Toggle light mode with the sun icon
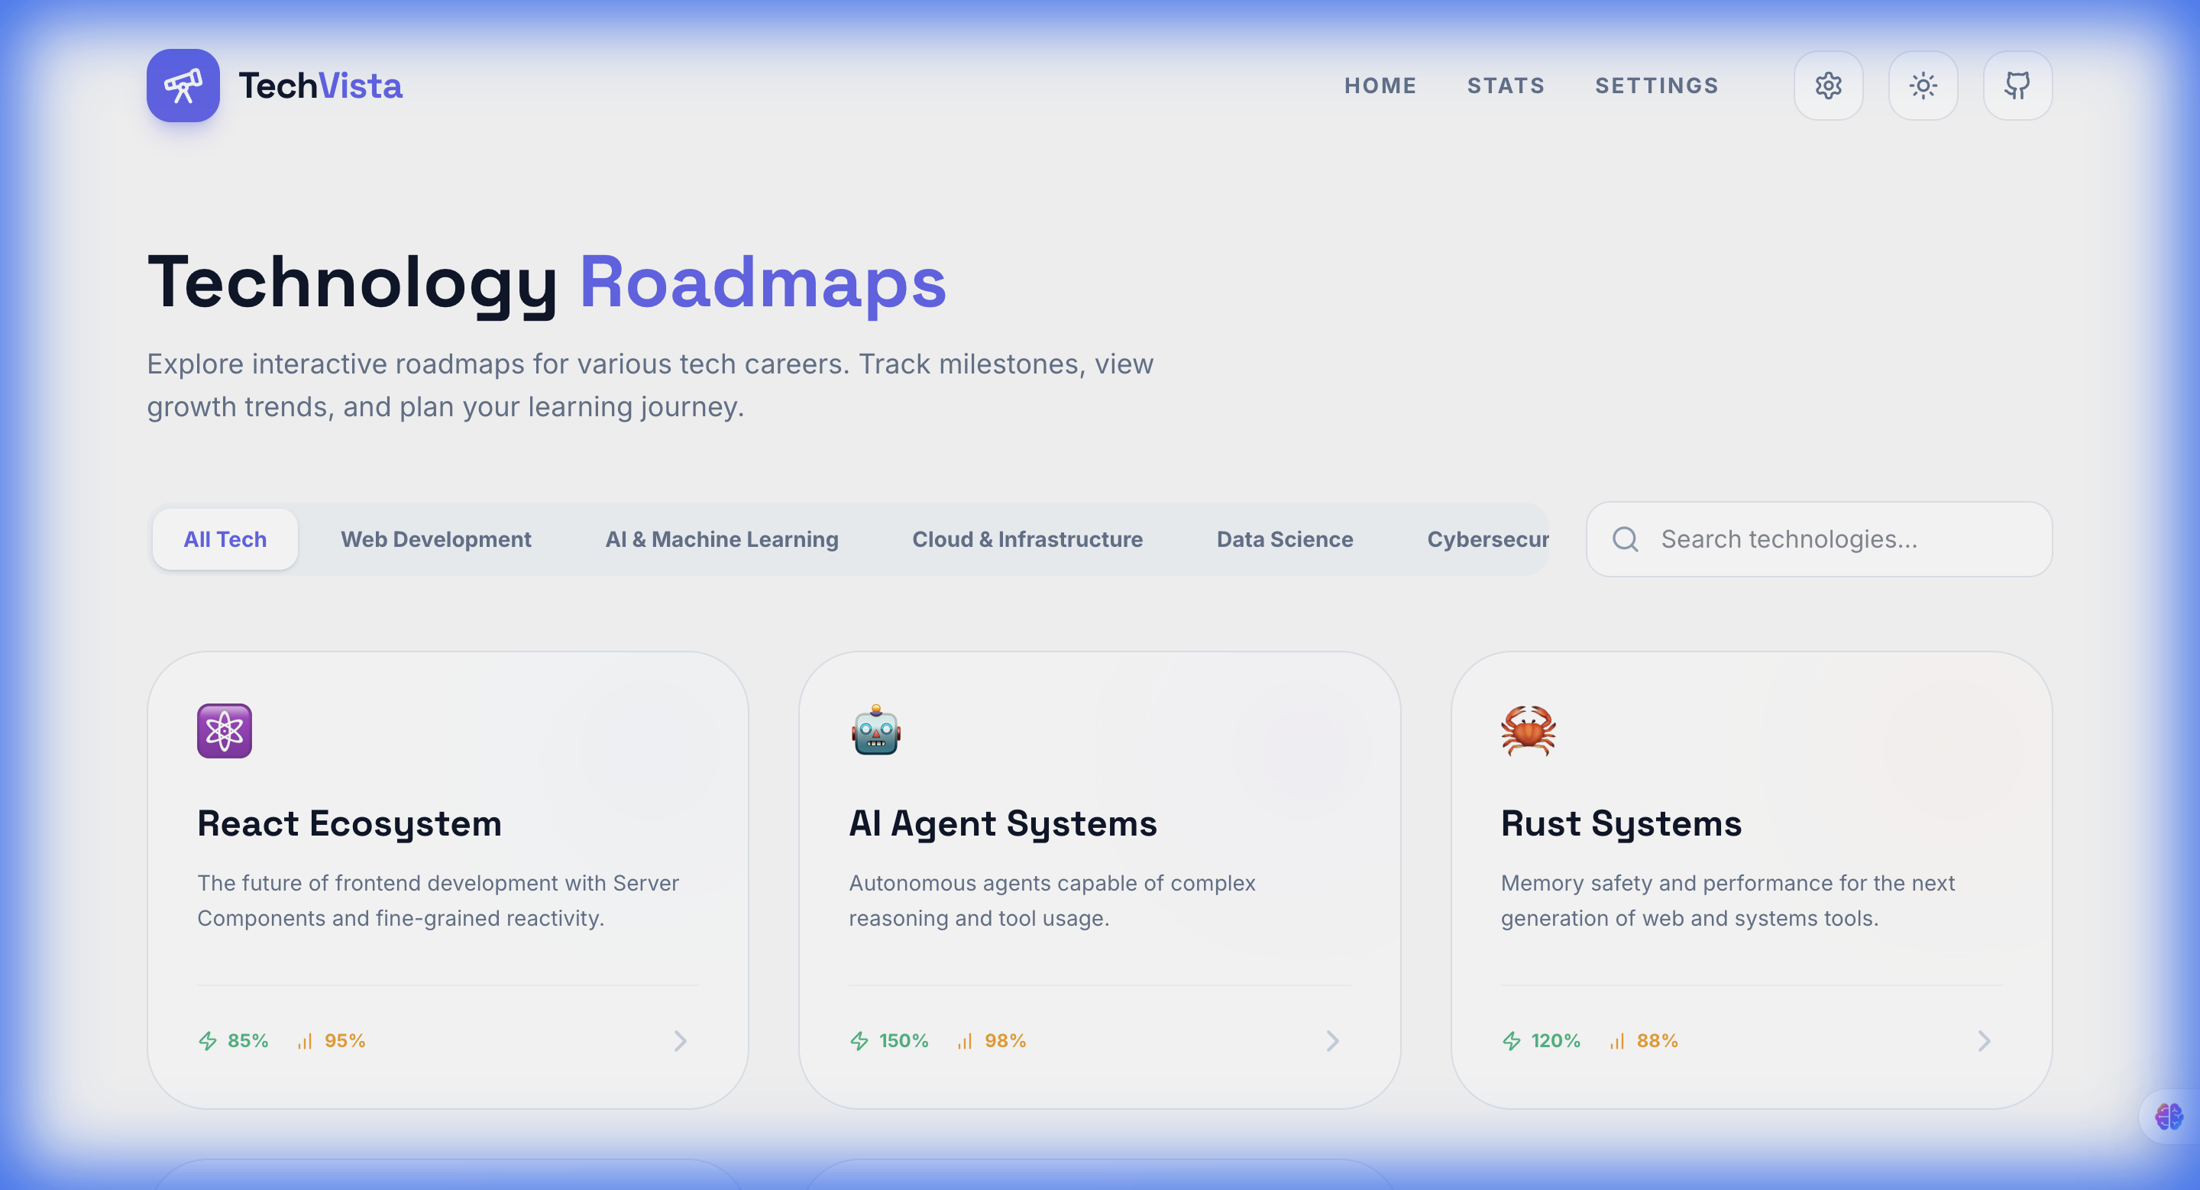2200x1190 pixels. click(x=1923, y=86)
